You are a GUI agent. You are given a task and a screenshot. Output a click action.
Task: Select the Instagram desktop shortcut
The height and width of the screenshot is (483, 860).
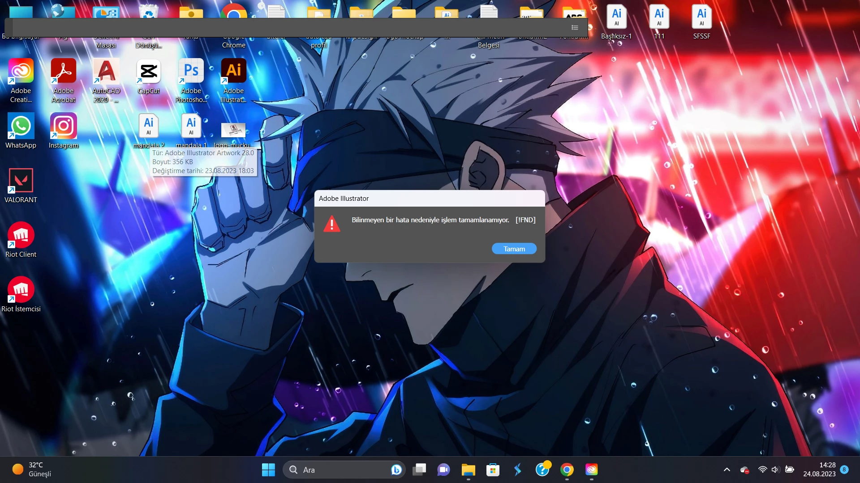pyautogui.click(x=63, y=127)
